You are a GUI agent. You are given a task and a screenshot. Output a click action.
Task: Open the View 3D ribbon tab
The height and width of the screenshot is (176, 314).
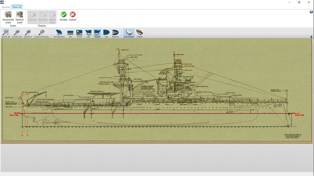pos(17,7)
